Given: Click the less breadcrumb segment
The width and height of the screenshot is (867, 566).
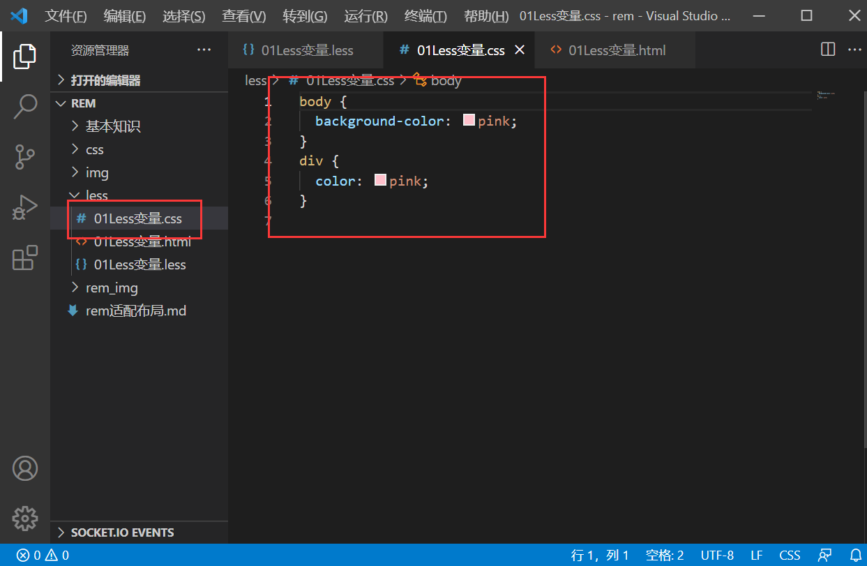Looking at the screenshot, I should point(256,80).
